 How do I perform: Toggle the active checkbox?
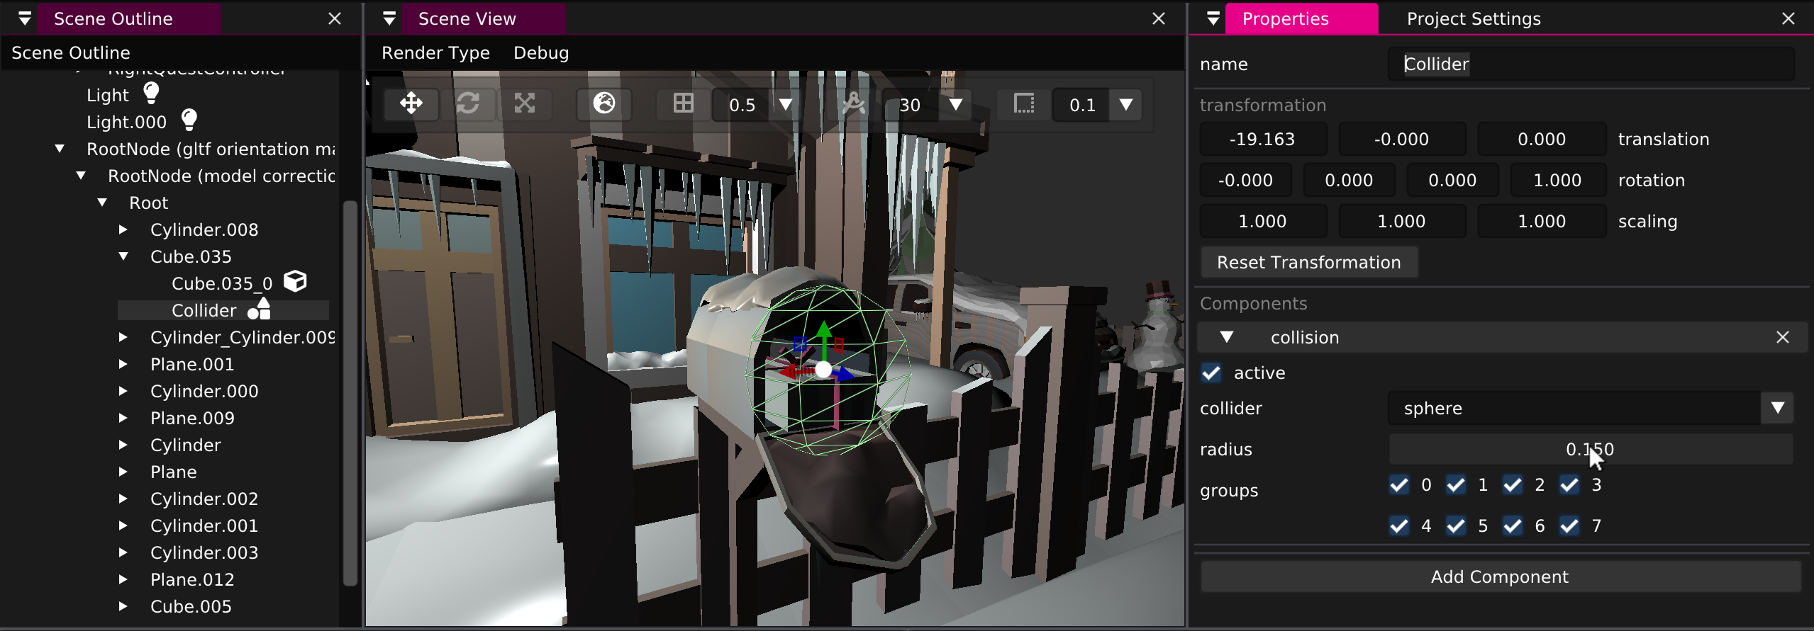click(1211, 373)
